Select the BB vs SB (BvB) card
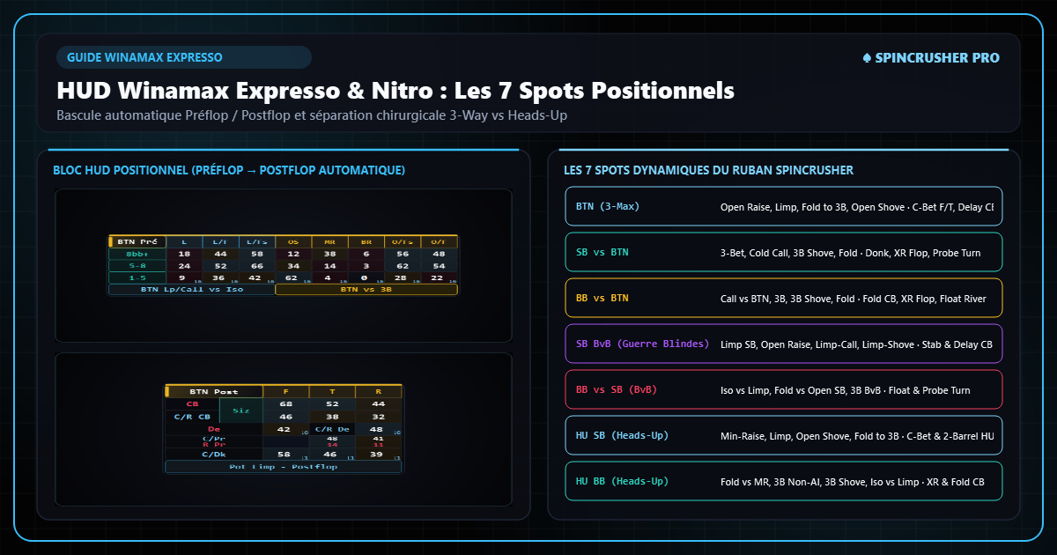The height and width of the screenshot is (555, 1057). (782, 390)
